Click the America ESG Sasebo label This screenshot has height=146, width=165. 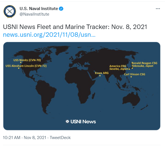[119, 67]
